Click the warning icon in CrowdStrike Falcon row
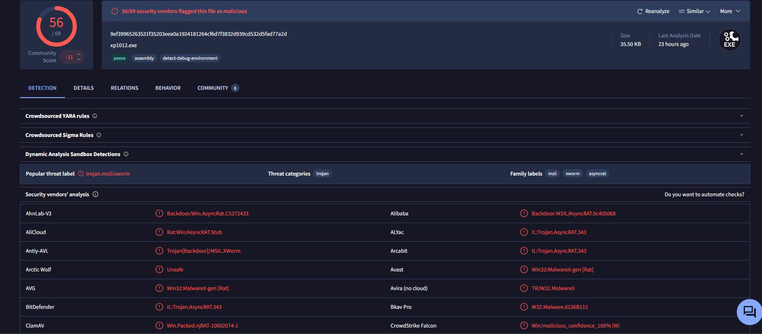762x334 pixels. [524, 325]
